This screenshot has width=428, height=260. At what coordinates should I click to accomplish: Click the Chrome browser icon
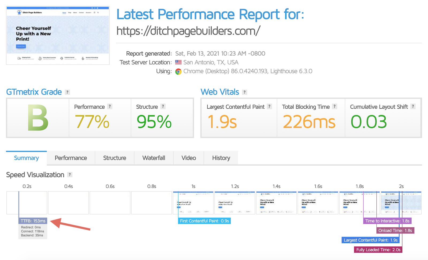(x=178, y=71)
